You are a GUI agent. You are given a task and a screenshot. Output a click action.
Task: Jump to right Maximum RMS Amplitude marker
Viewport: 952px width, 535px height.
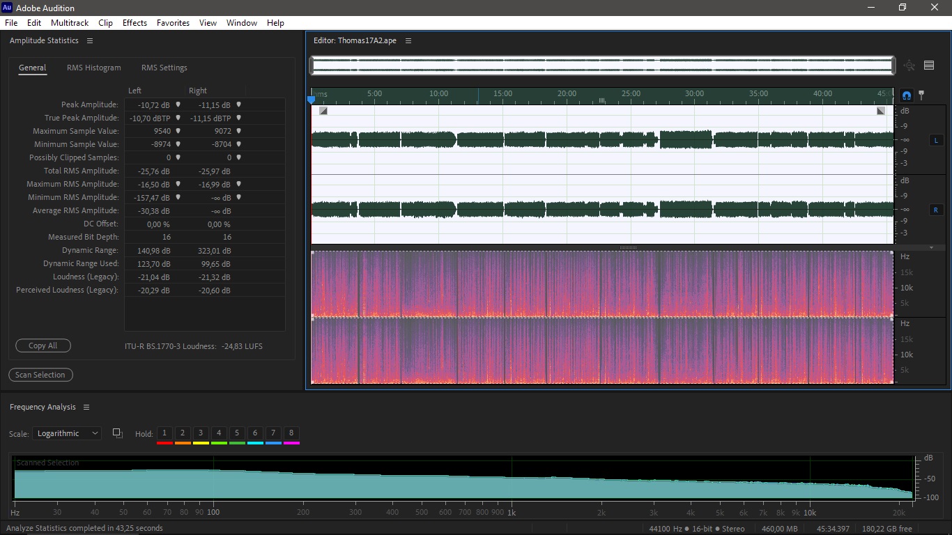[x=238, y=184]
